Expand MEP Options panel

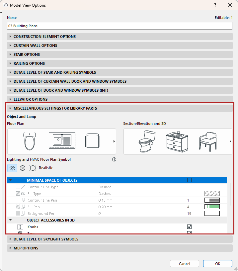point(120,248)
